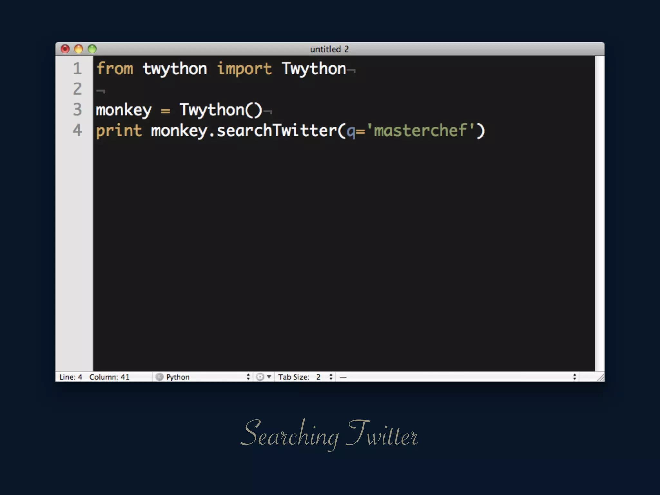Click line number 2 in the gutter
This screenshot has width=660, height=495.
[77, 89]
